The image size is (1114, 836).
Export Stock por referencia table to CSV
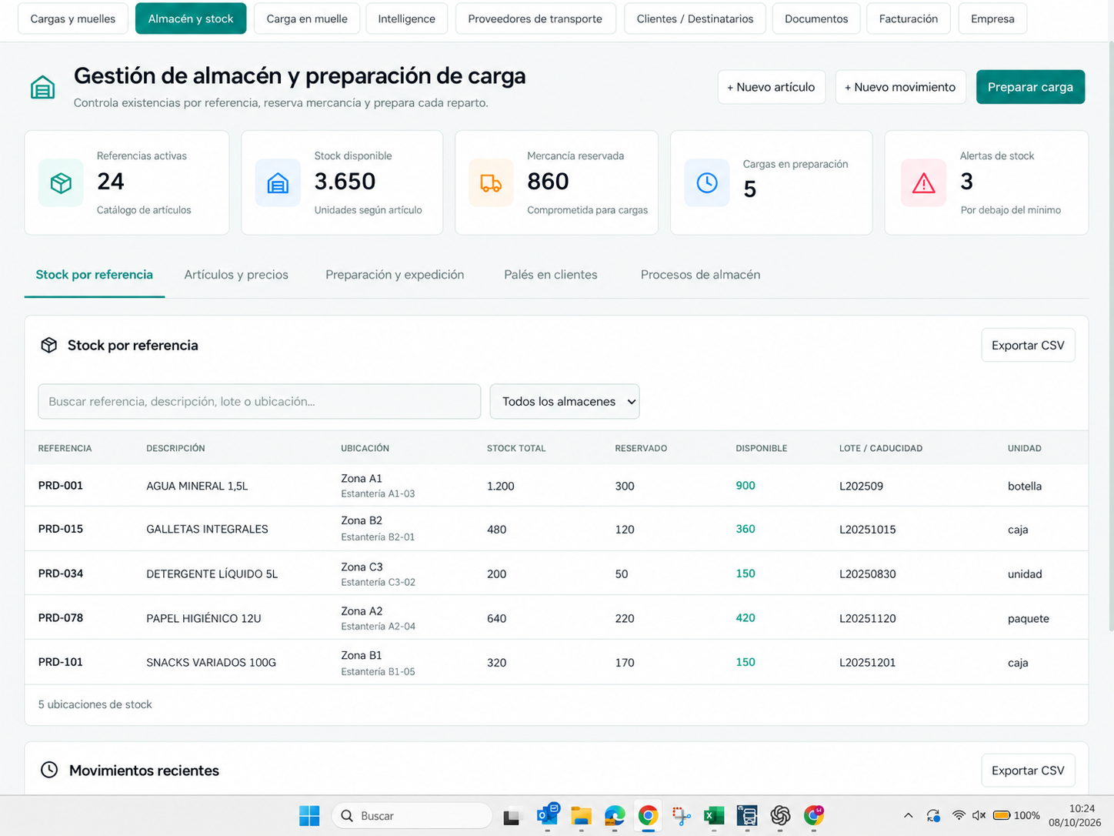point(1028,345)
